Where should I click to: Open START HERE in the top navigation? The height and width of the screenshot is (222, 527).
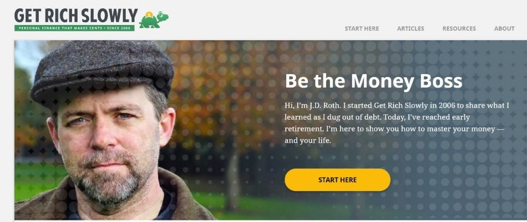pyautogui.click(x=362, y=29)
